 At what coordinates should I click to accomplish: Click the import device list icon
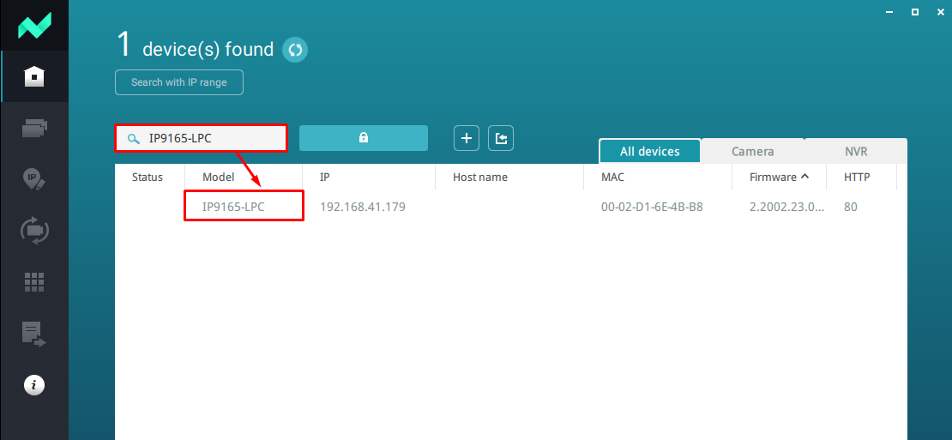point(501,138)
